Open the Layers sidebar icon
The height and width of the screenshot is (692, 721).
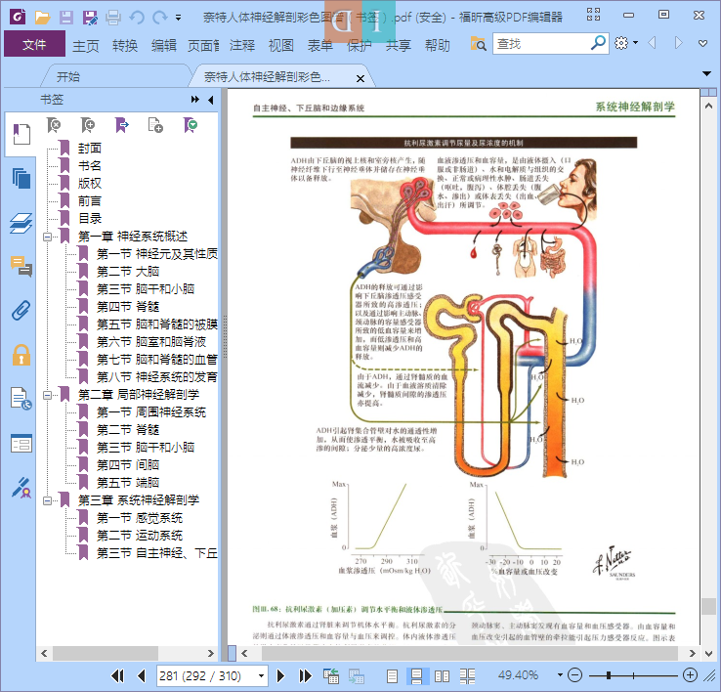[21, 223]
